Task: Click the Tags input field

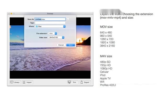Action: pyautogui.click(x=50, y=23)
